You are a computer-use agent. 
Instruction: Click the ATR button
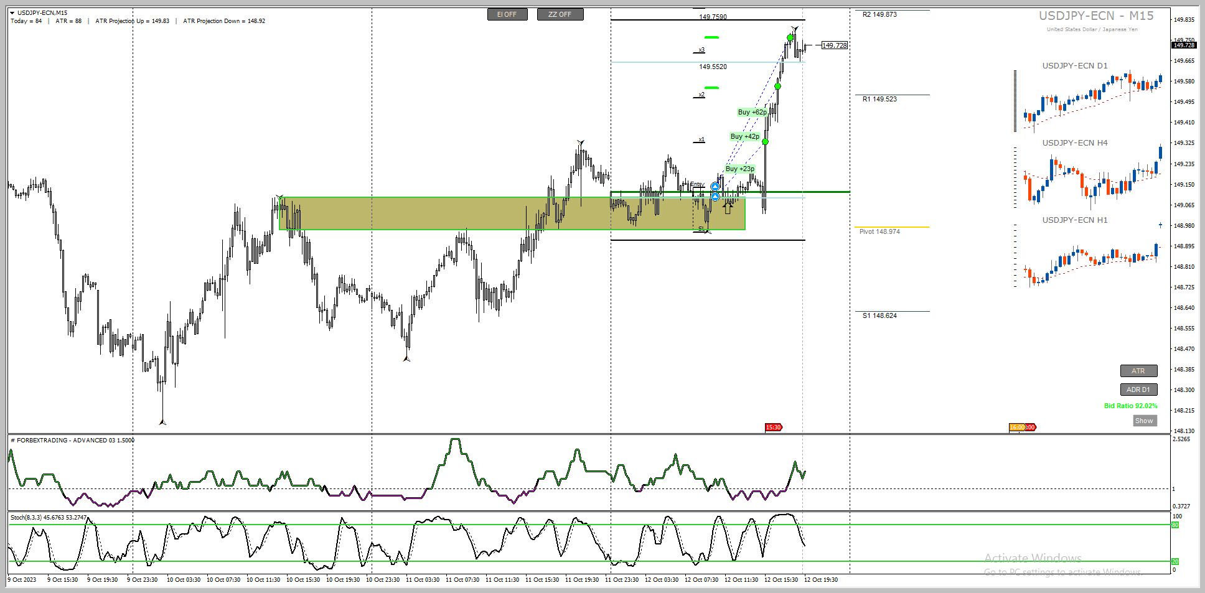click(1138, 371)
